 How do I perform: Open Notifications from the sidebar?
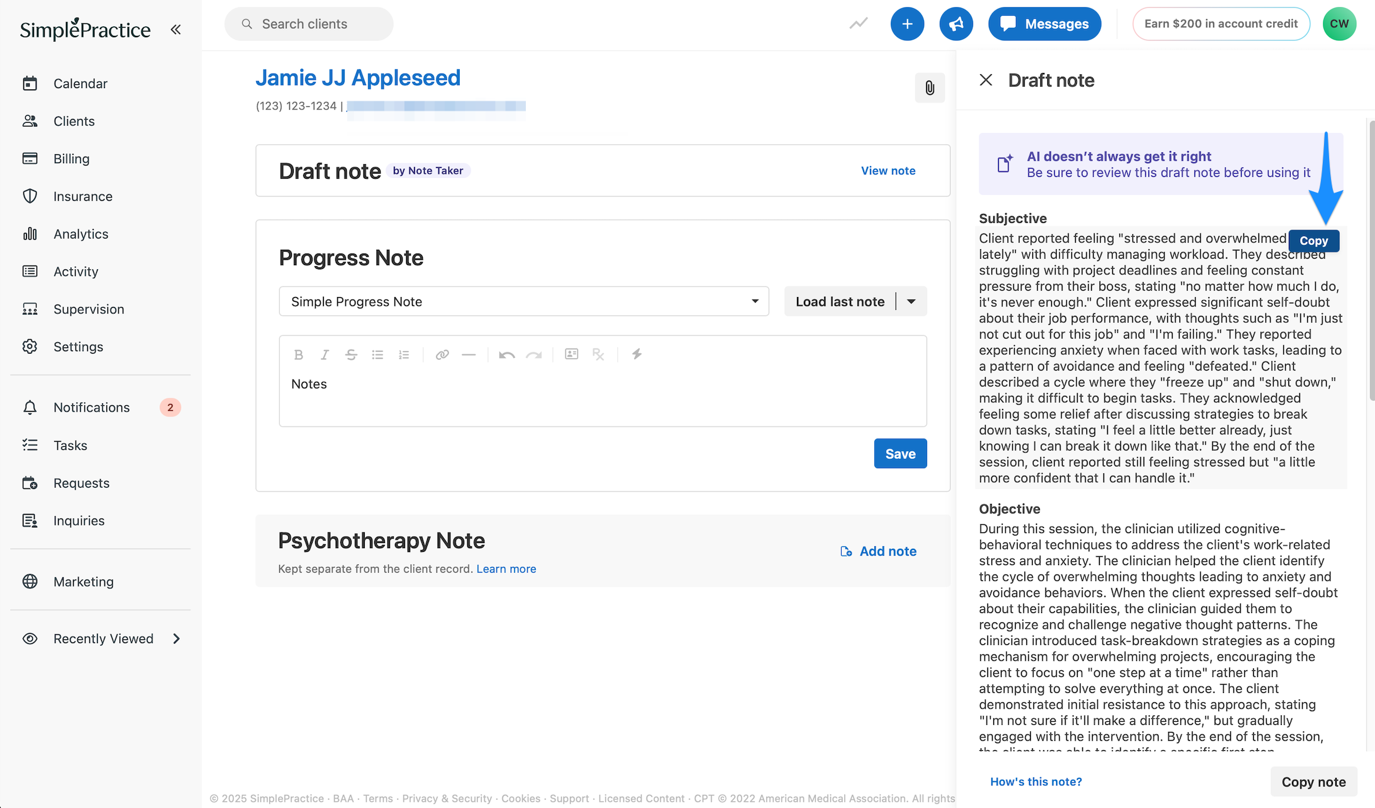(91, 407)
